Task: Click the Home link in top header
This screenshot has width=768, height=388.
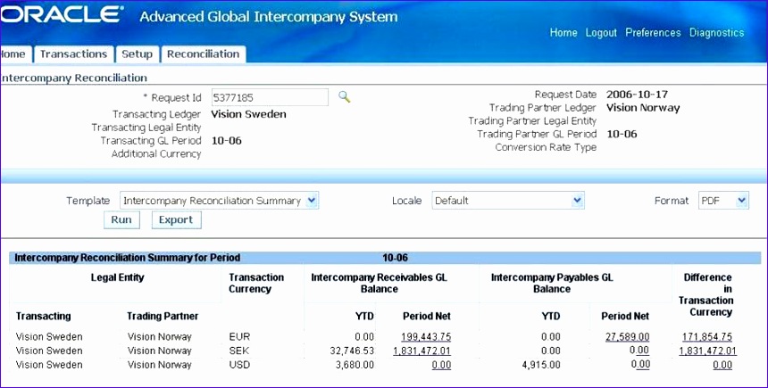Action: pyautogui.click(x=563, y=33)
